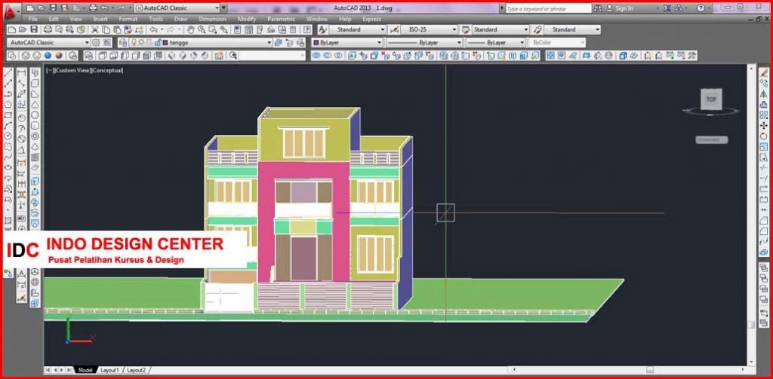Open the AutoCAD Classic workspace toolbar dropdown

coord(48,43)
